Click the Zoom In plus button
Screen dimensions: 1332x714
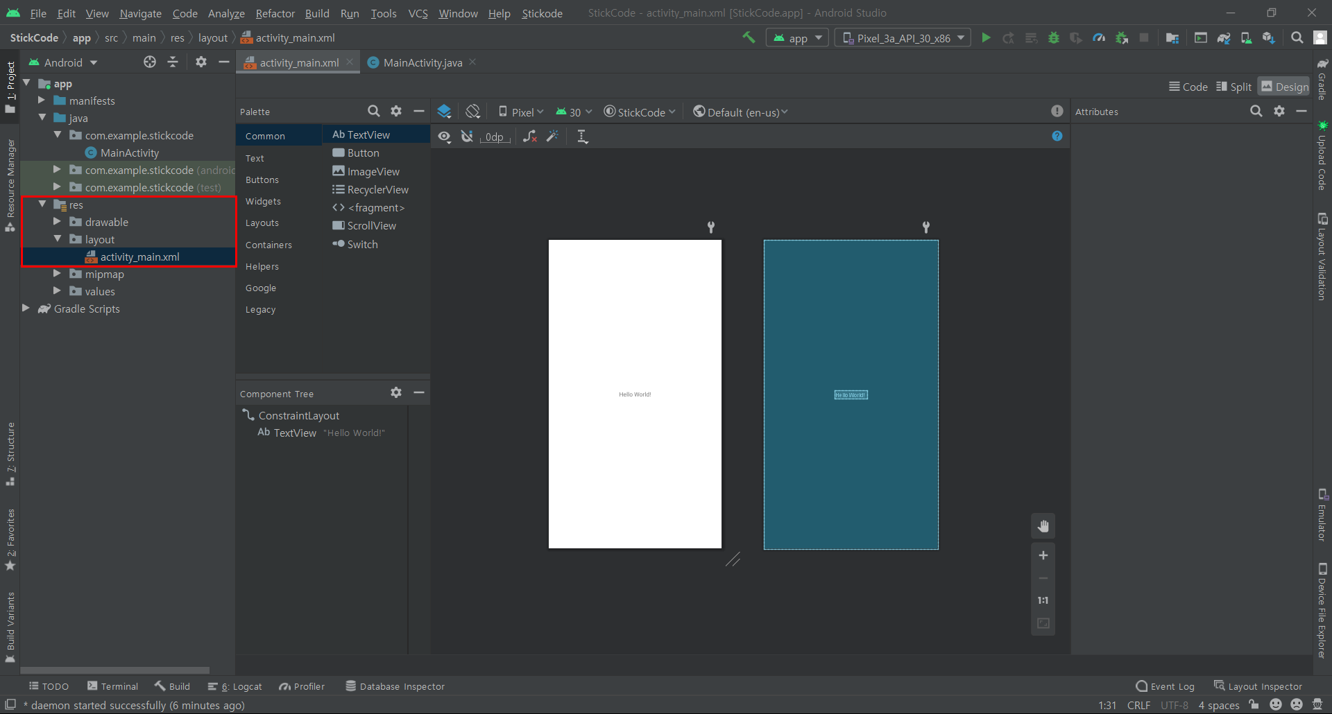coord(1043,555)
